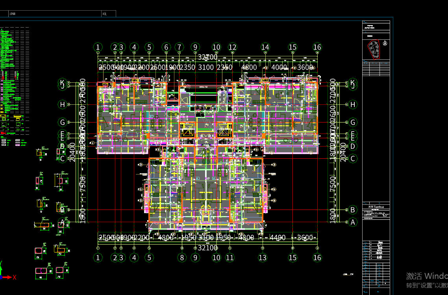Screen dimensions: 448x295
Task: Click grid bubble 6 above the plan
Action: click(166, 47)
